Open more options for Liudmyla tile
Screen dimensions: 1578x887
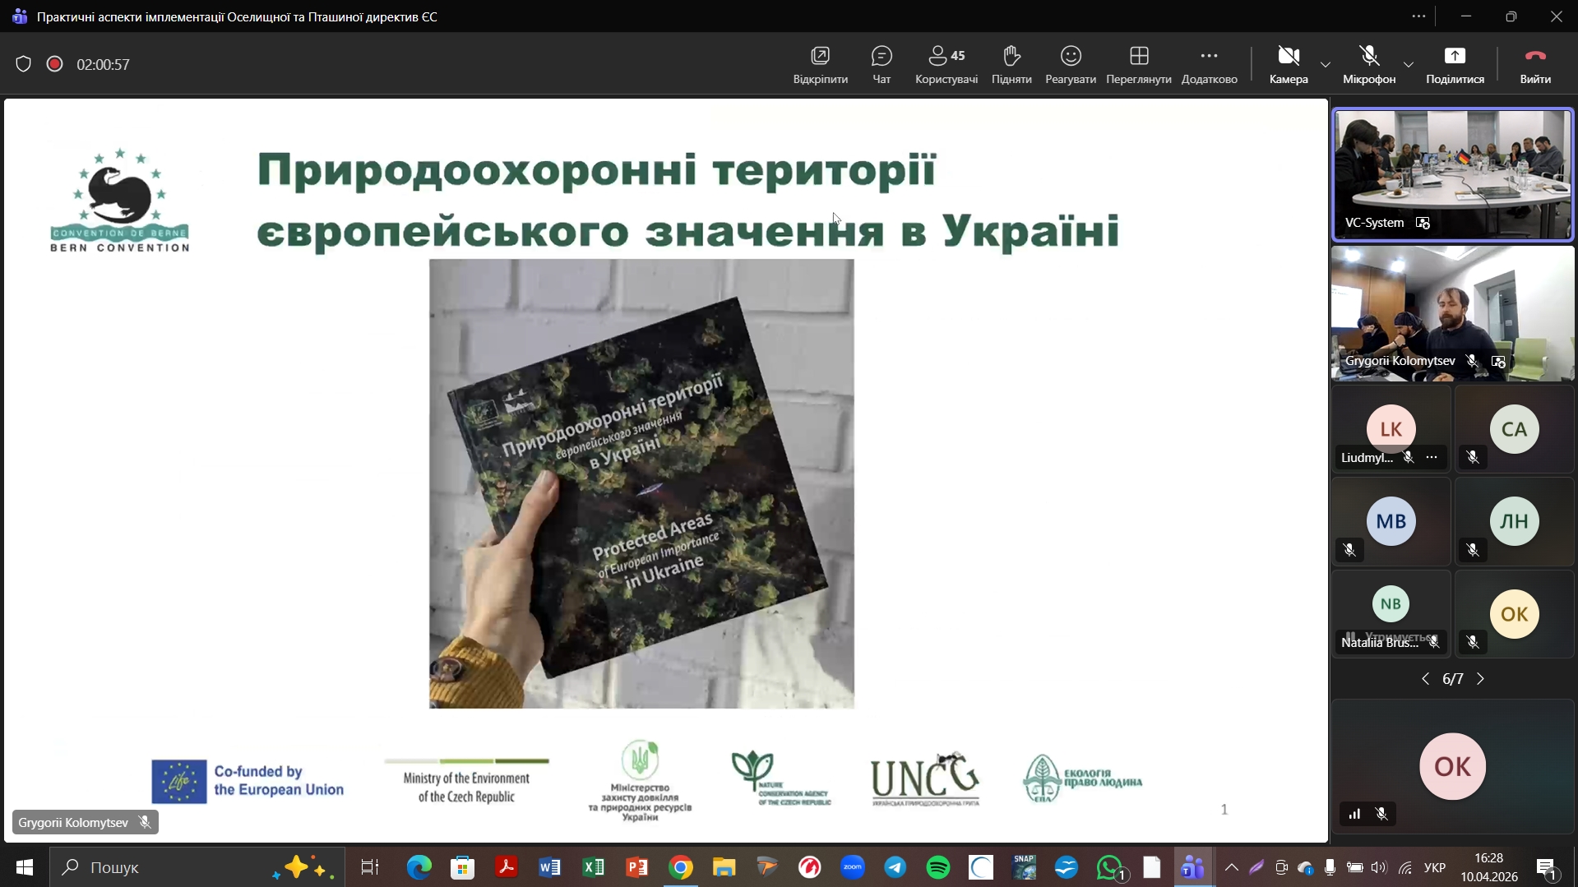[1432, 458]
